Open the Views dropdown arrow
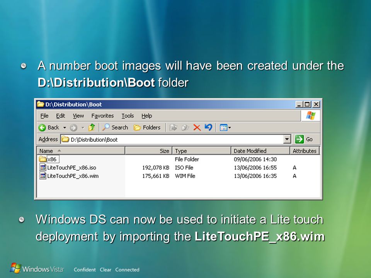 point(230,128)
